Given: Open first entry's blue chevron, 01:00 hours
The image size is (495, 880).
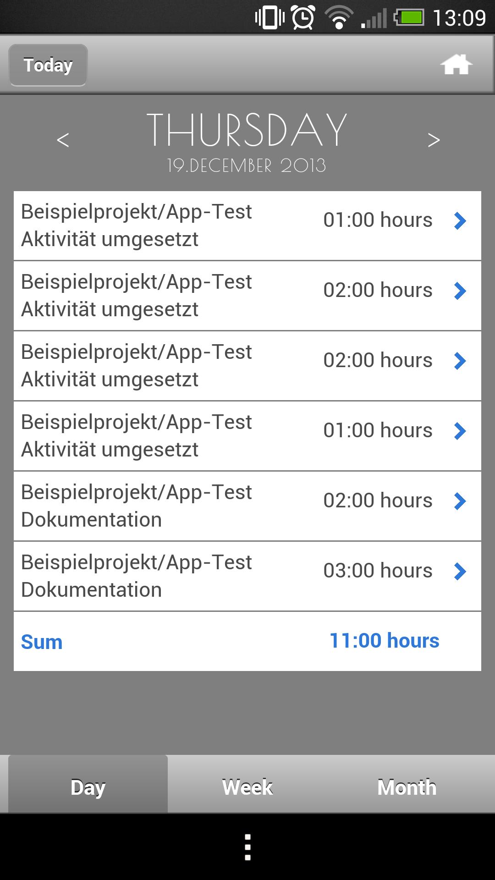Looking at the screenshot, I should (460, 221).
